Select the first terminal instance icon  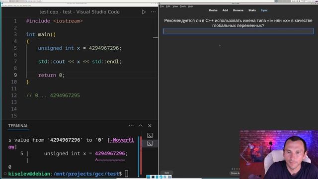point(150,135)
